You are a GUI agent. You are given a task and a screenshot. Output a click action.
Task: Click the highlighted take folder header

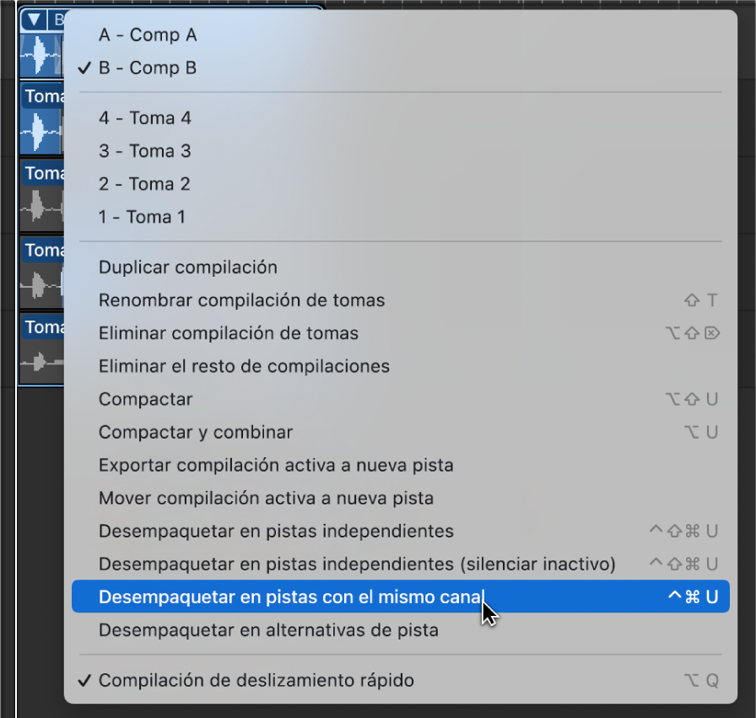click(51, 20)
